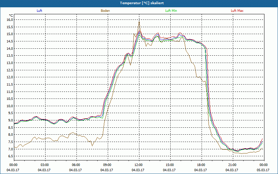
Task: Click the '7,5' y-axis value
Action: click(11, 142)
